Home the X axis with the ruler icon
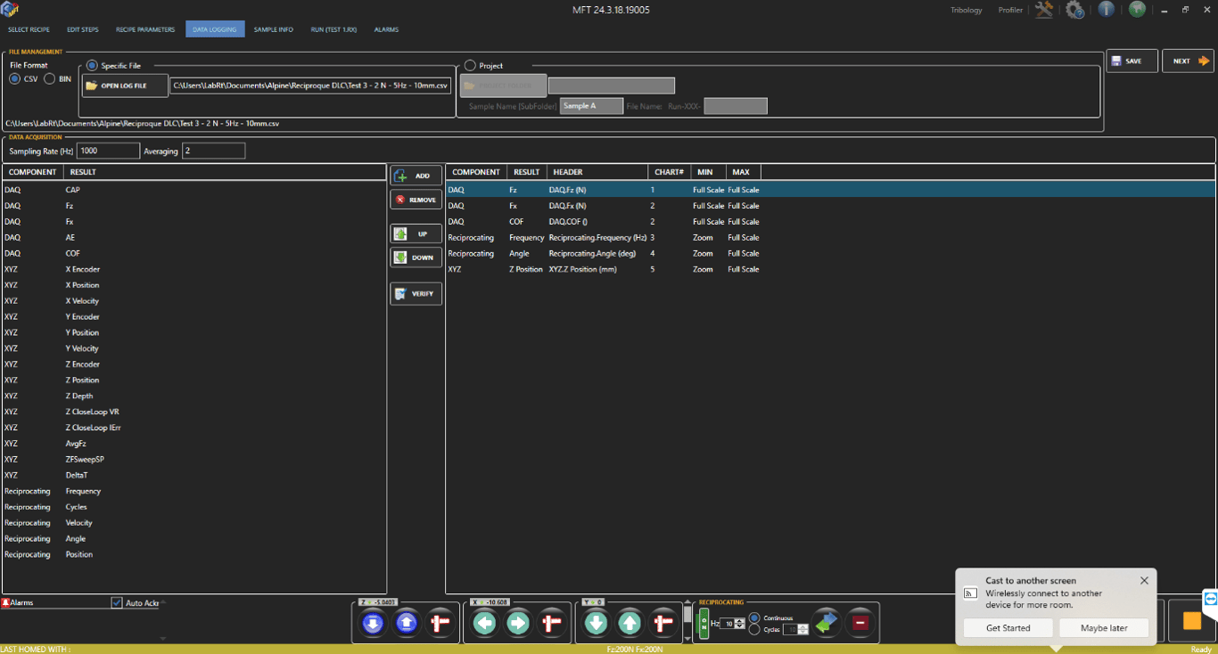The image size is (1218, 654). pos(550,623)
